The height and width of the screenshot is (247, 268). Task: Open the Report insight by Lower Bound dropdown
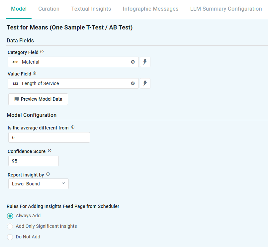pos(38,184)
